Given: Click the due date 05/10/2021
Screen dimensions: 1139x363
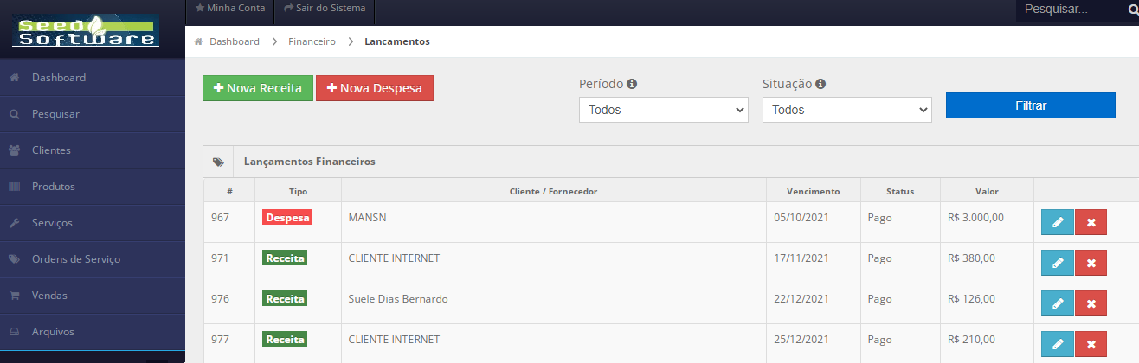Looking at the screenshot, I should (x=801, y=218).
